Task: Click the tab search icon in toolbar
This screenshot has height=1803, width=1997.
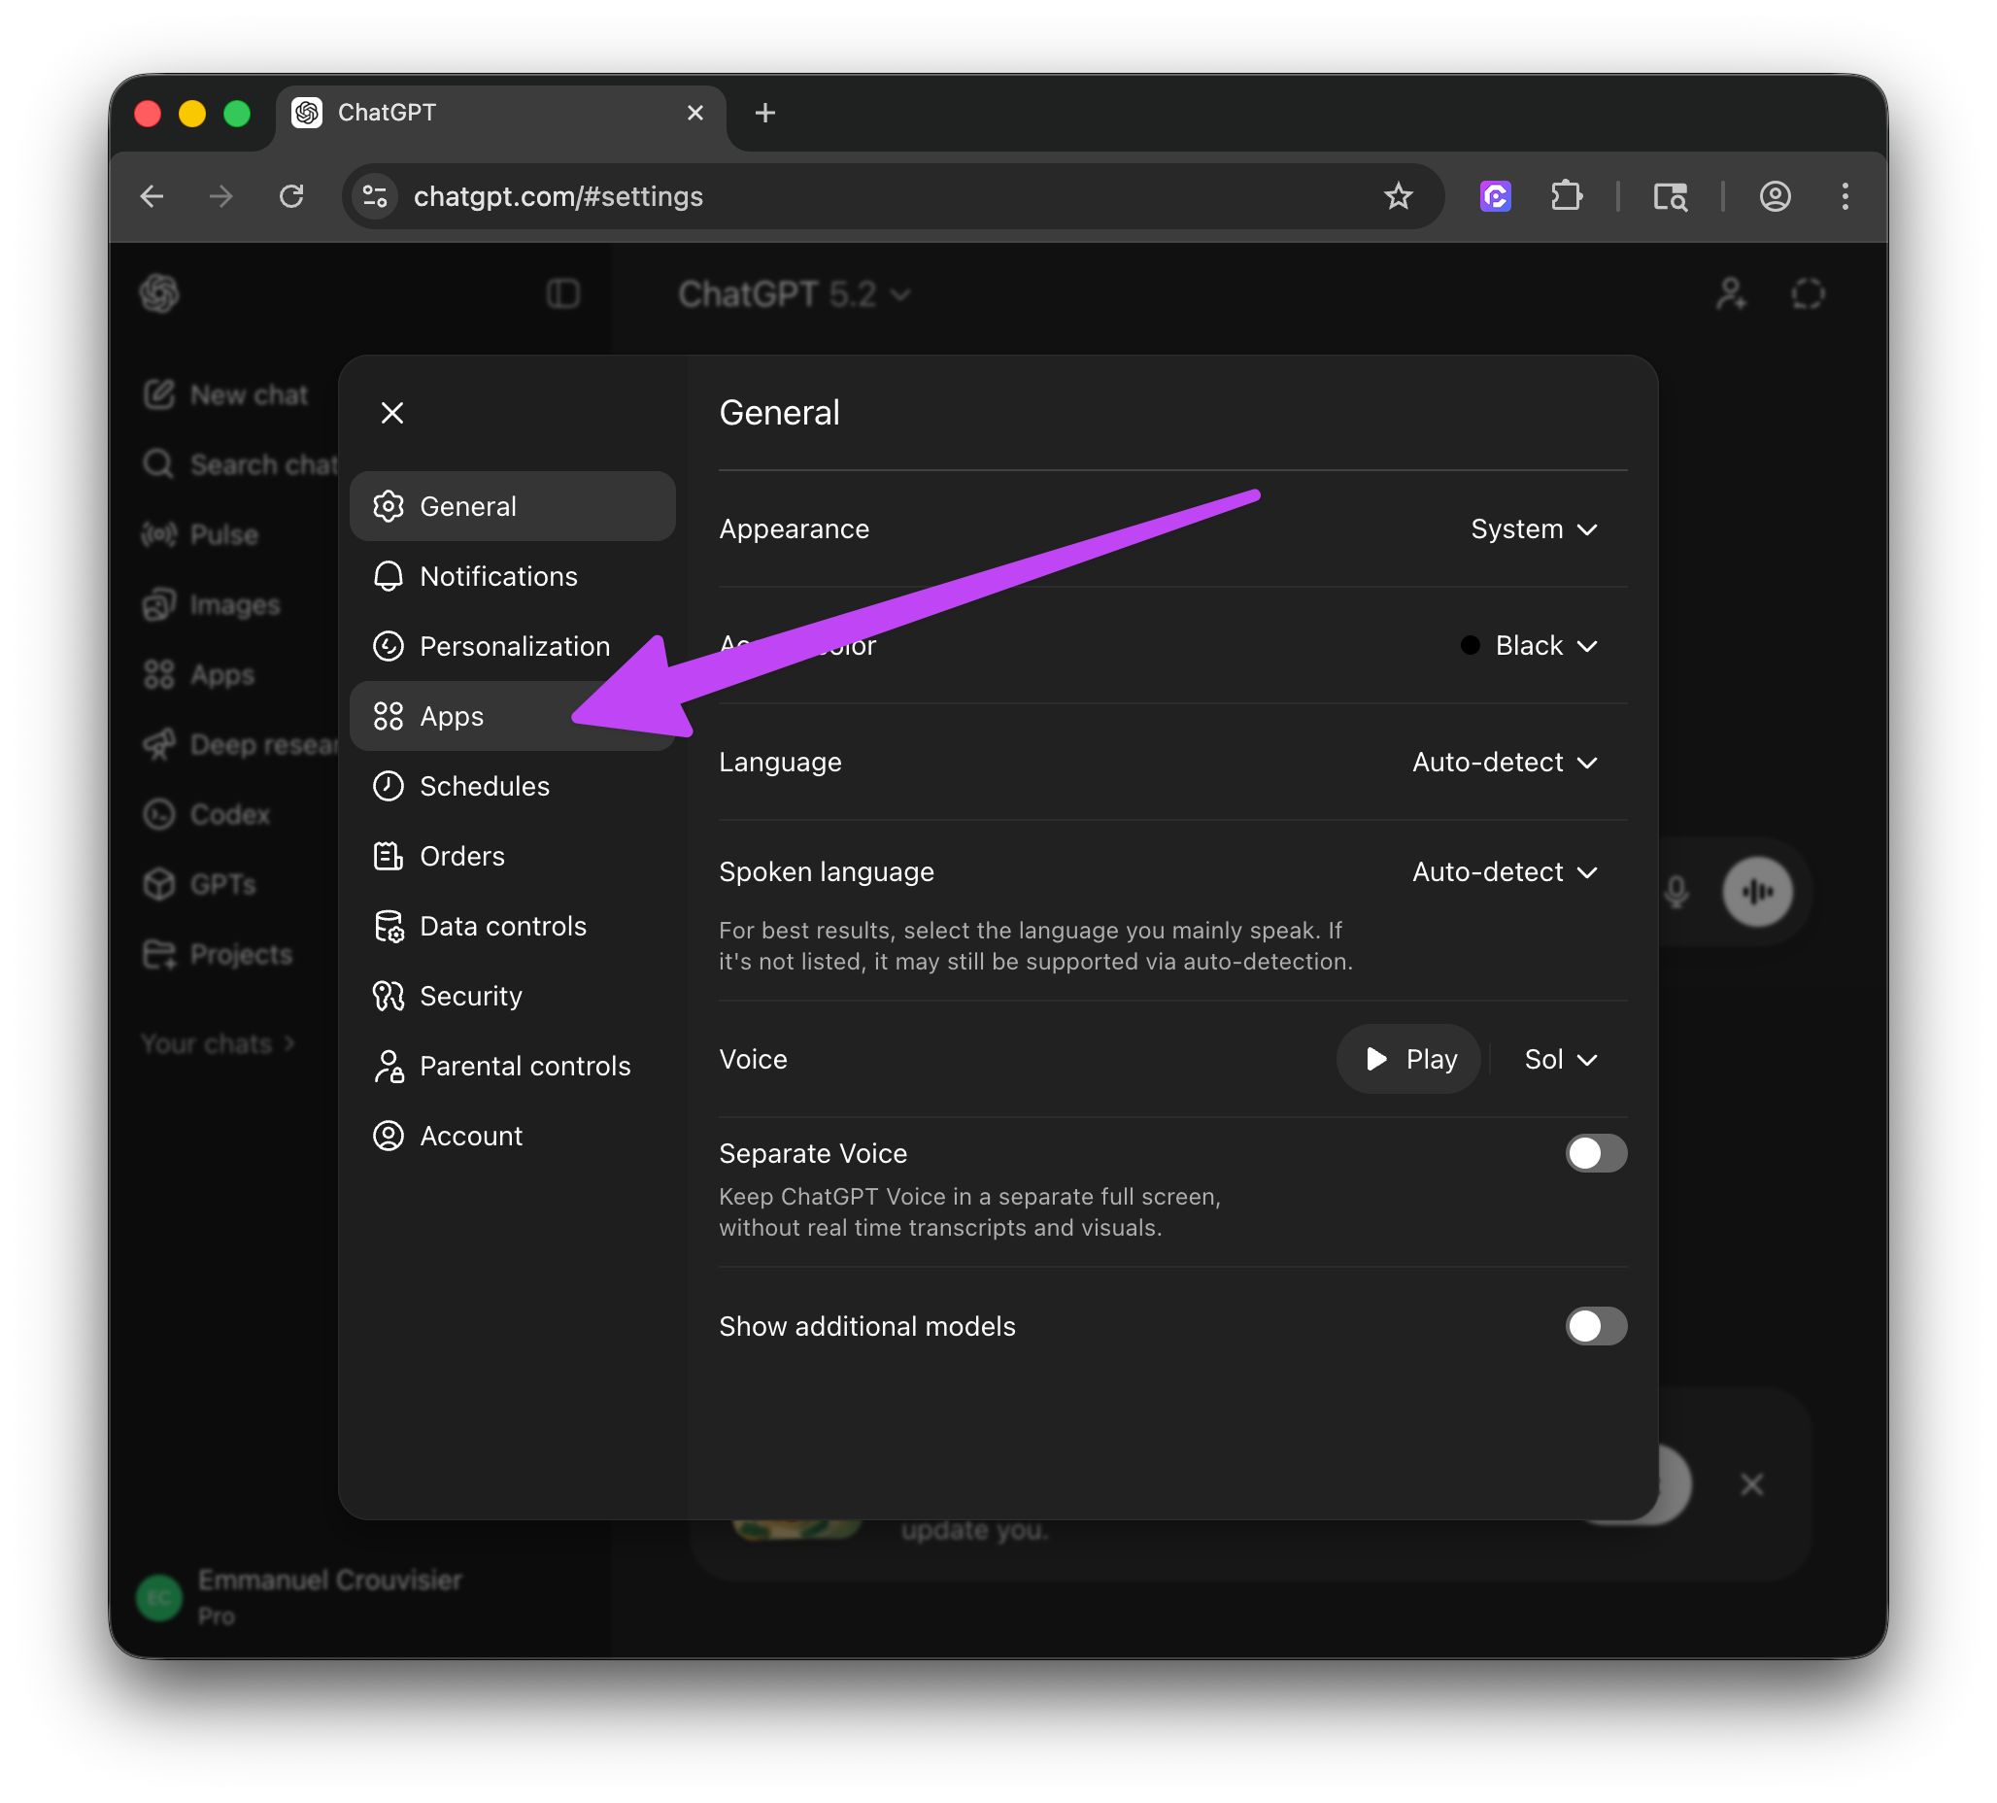Action: coord(1670,196)
